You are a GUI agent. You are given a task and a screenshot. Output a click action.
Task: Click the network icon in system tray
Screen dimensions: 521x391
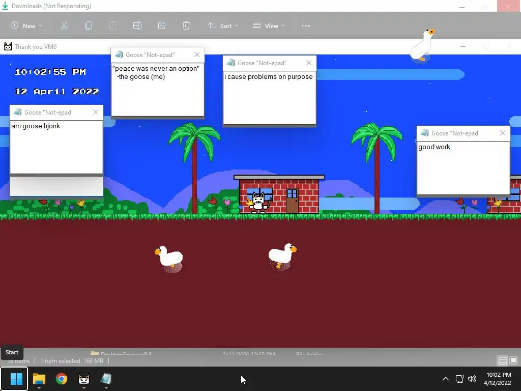459,379
